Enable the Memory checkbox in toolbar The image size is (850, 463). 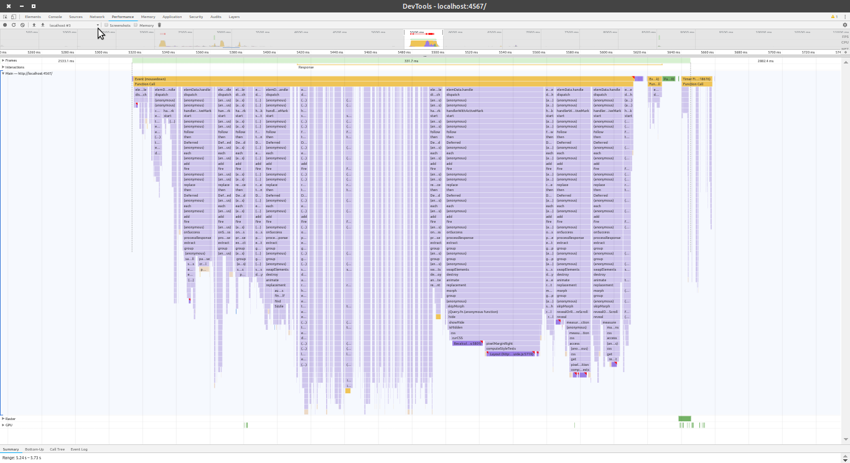tap(136, 25)
